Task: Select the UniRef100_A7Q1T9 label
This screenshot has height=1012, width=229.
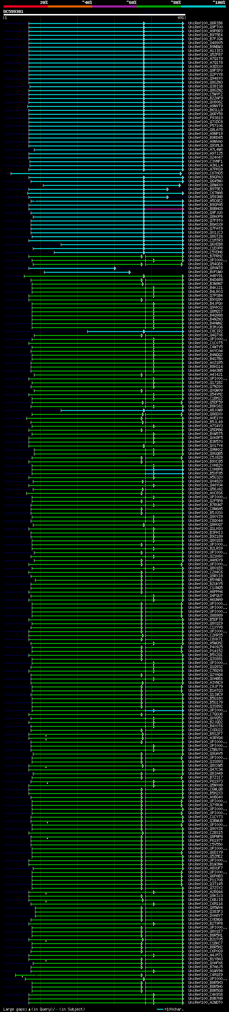Action: point(205,59)
